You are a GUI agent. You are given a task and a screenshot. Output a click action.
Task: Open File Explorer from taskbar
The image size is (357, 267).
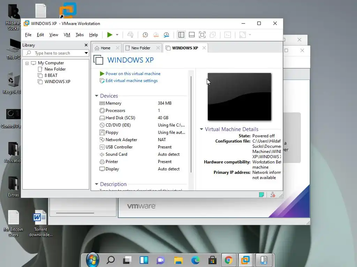pos(178,260)
